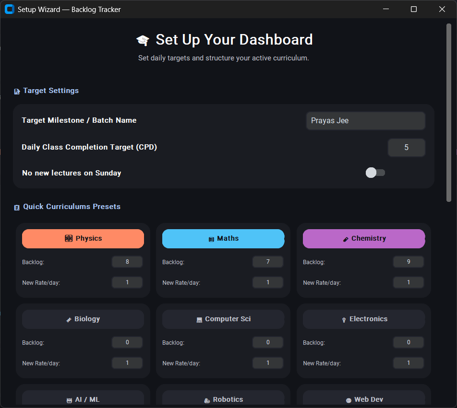Click the Chemistry Backlog field
Screen dimensions: 457x408
click(409, 262)
